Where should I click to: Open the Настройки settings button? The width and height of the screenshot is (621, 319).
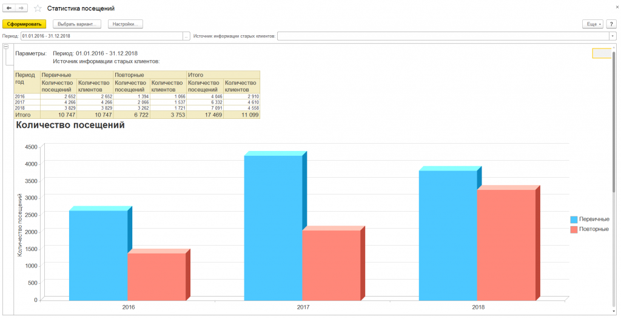pos(125,24)
